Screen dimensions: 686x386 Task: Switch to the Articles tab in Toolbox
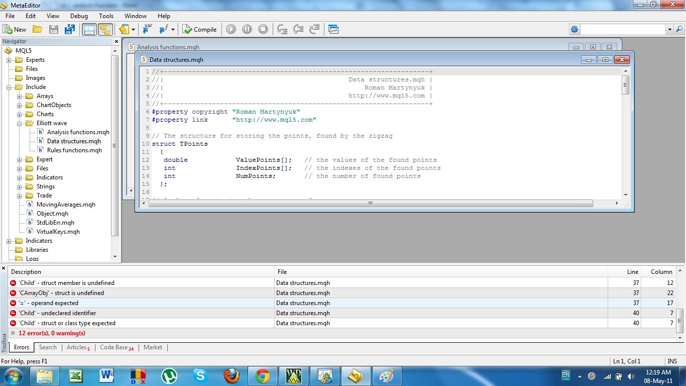click(x=78, y=347)
